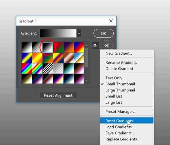Expand the Gradient picker dropdown arrow

pyautogui.click(x=79, y=33)
